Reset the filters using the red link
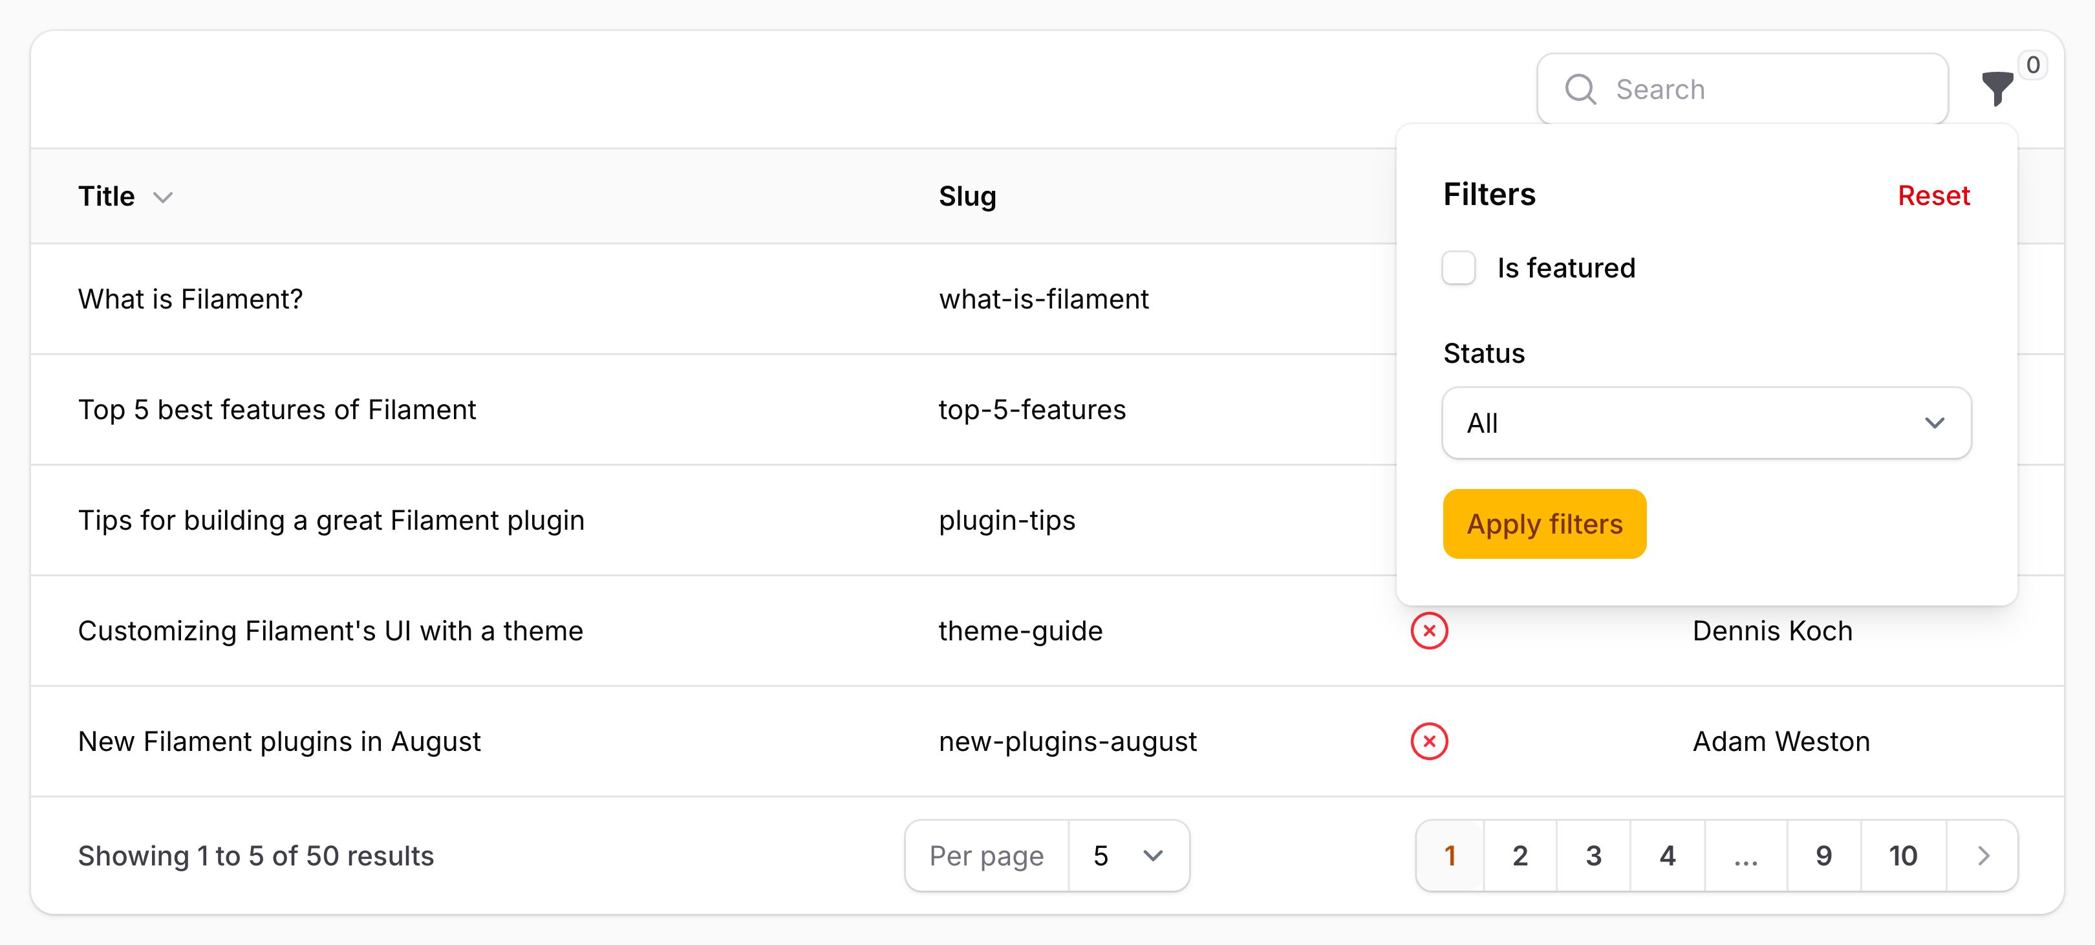The image size is (2095, 945). tap(1933, 195)
